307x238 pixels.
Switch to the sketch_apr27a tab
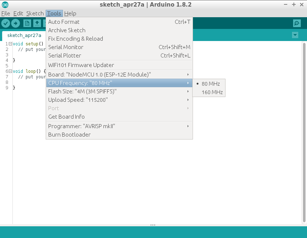coord(24,35)
